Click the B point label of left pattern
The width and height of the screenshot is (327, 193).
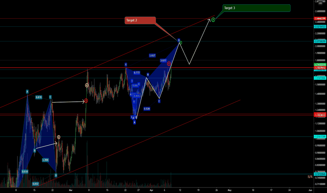[35, 151]
